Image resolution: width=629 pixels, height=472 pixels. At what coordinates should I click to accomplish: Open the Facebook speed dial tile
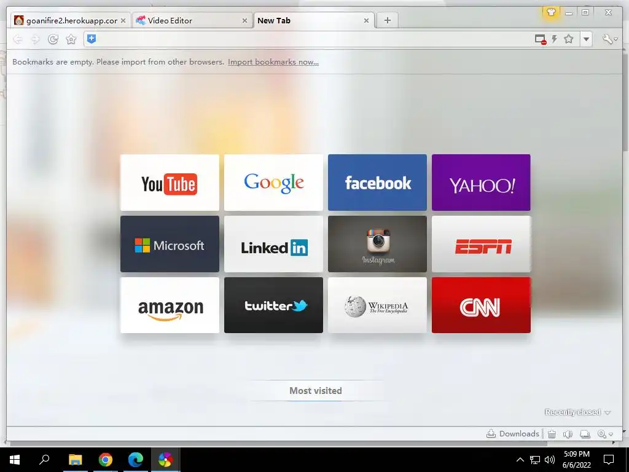tap(378, 183)
